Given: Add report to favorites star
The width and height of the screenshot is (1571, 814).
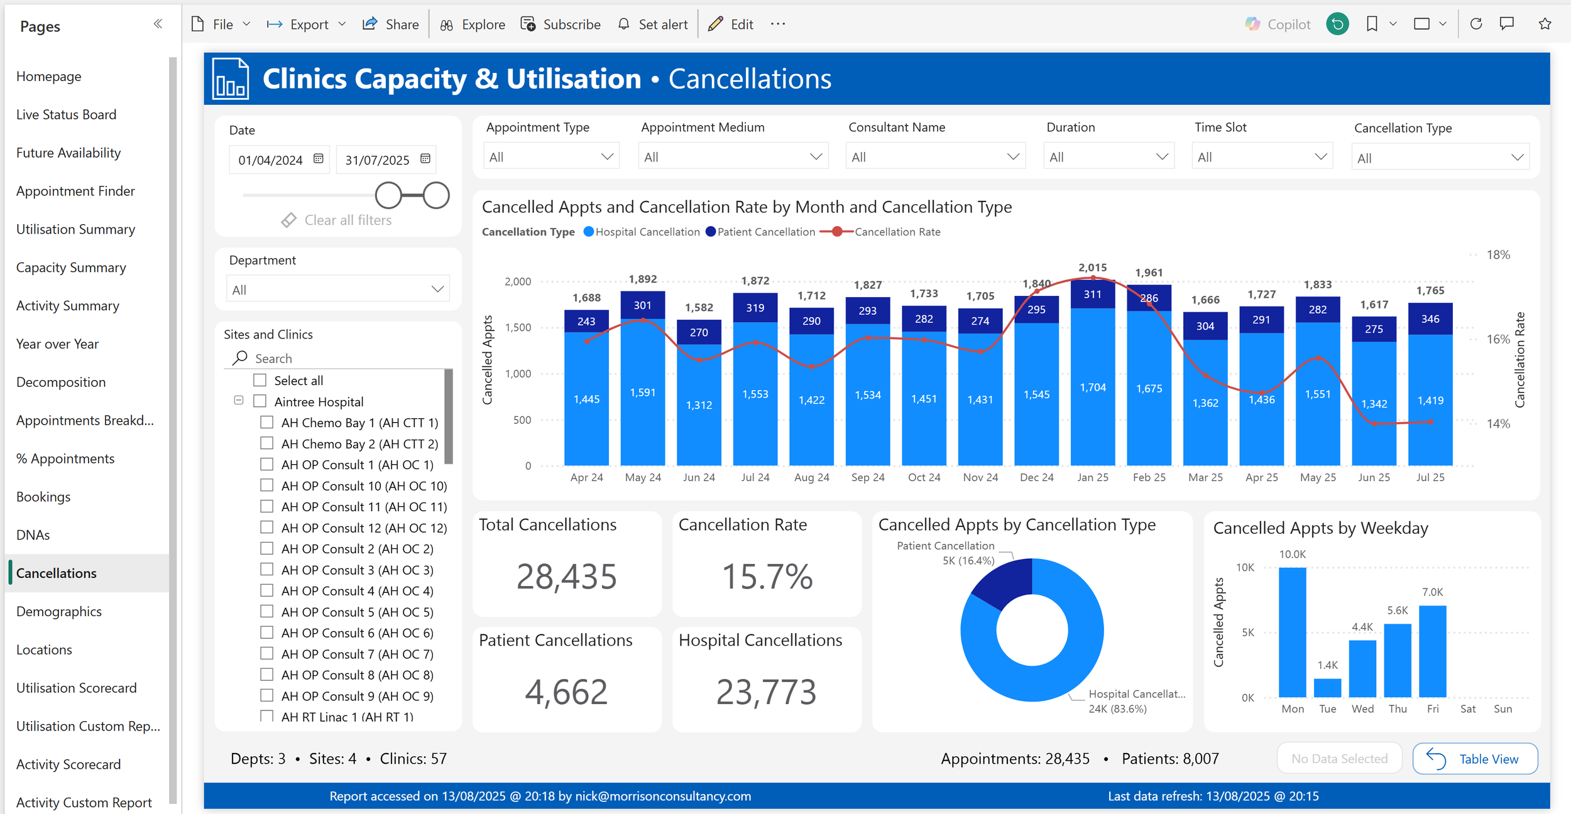Looking at the screenshot, I should pyautogui.click(x=1545, y=24).
